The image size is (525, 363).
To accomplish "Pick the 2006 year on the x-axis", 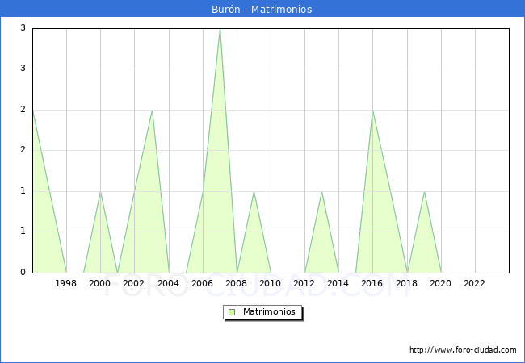I will 202,283.
